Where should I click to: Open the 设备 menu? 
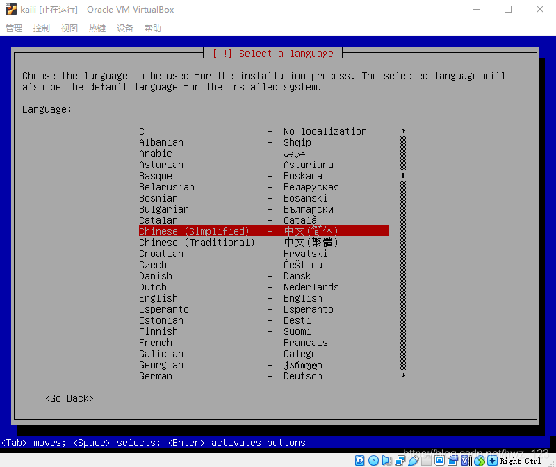coord(125,28)
